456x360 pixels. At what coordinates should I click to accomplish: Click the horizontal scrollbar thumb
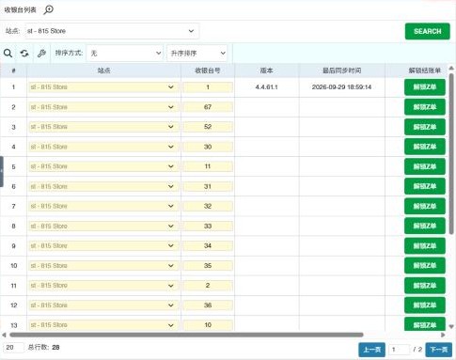[186, 335]
